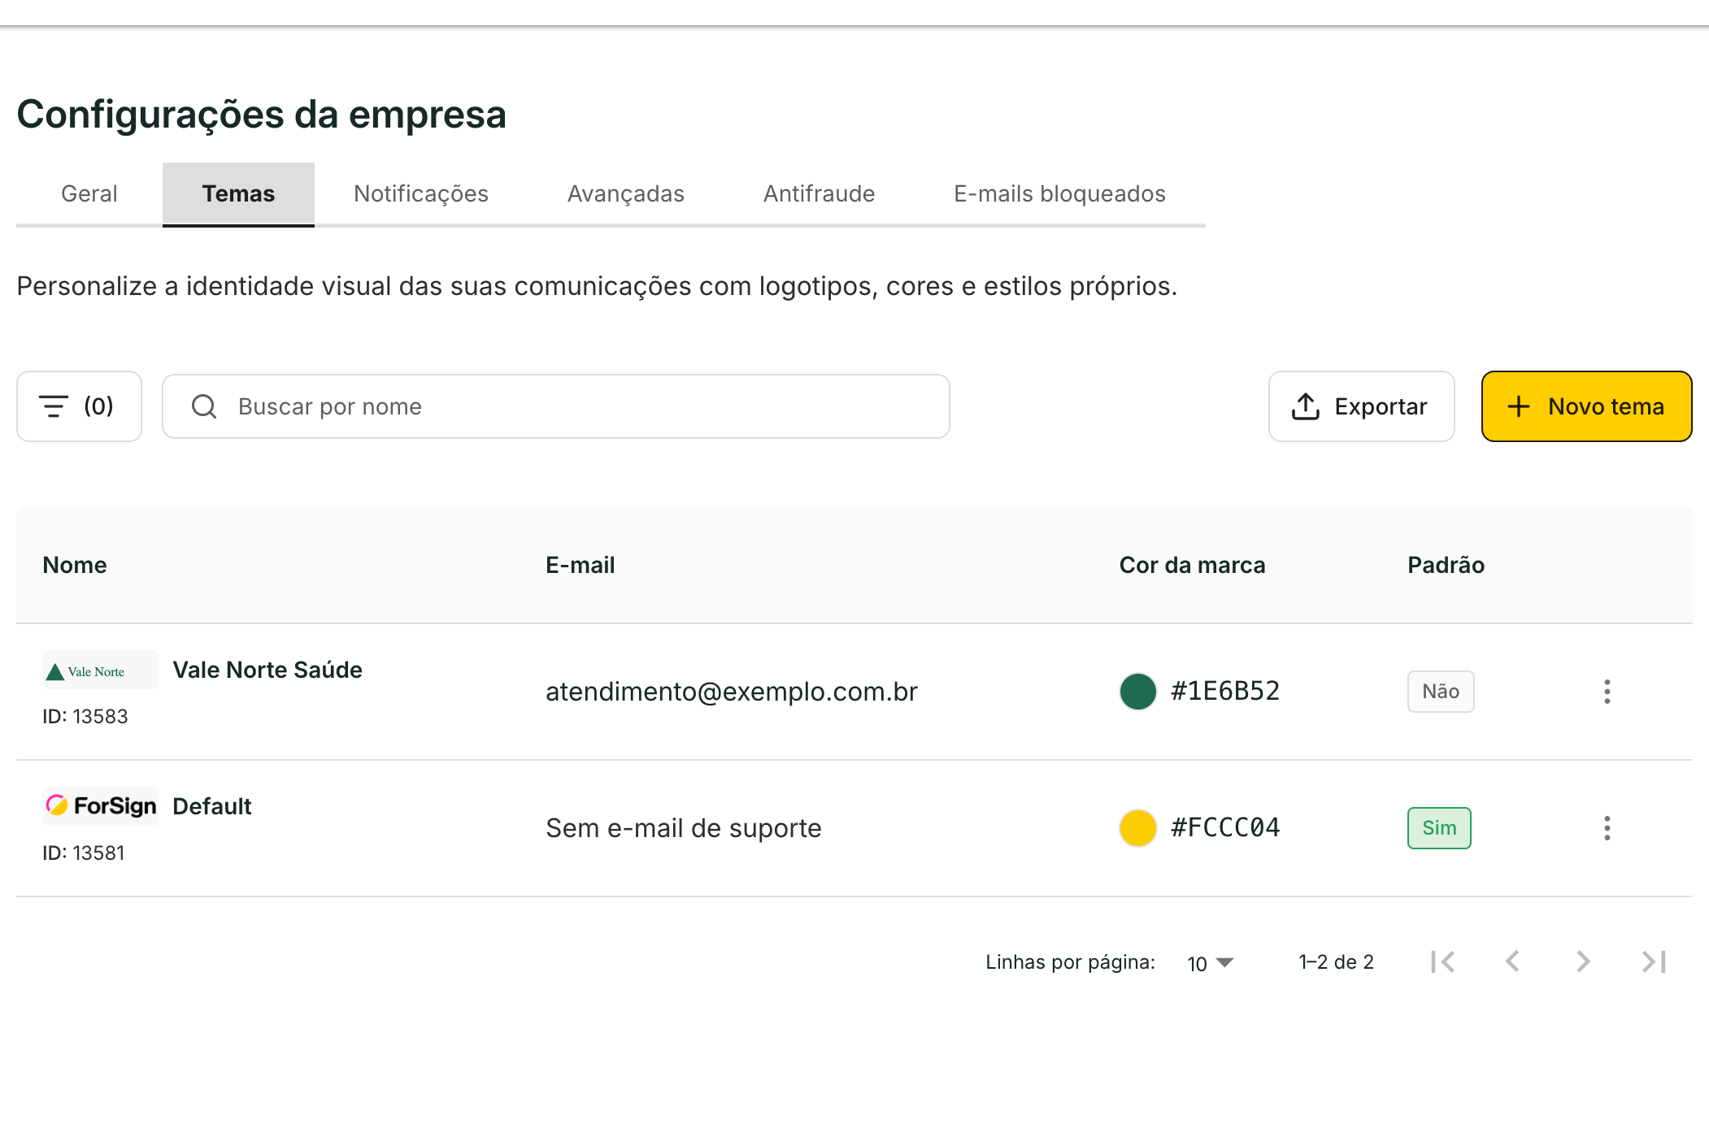Expand rows per page dropdown
The width and height of the screenshot is (1709, 1137).
coord(1211,963)
